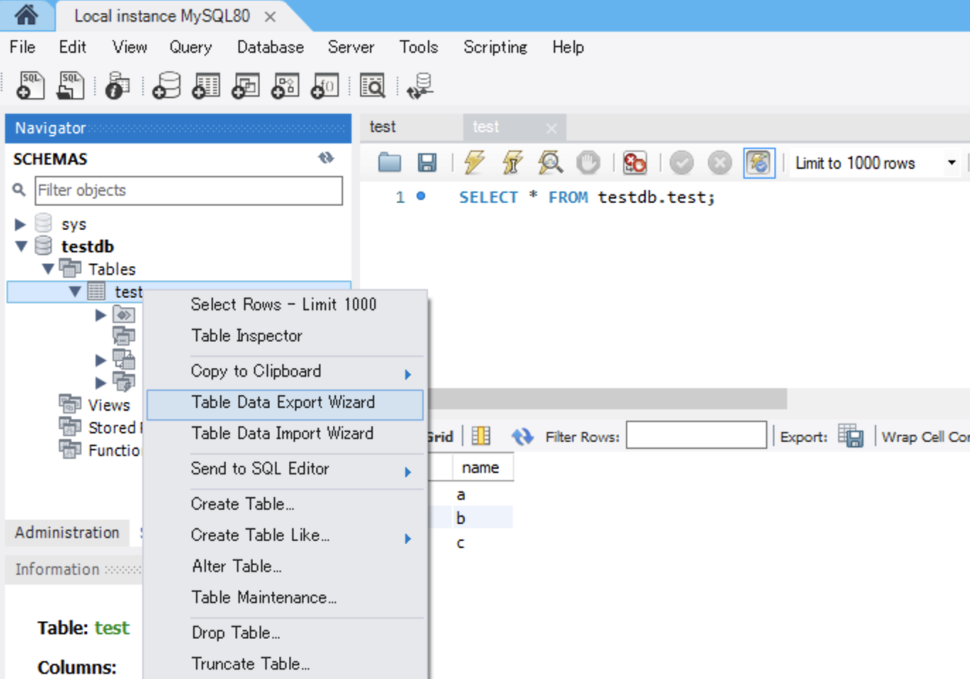Image resolution: width=970 pixels, height=679 pixels.
Task: Expand the sys schema
Action: pyautogui.click(x=21, y=225)
